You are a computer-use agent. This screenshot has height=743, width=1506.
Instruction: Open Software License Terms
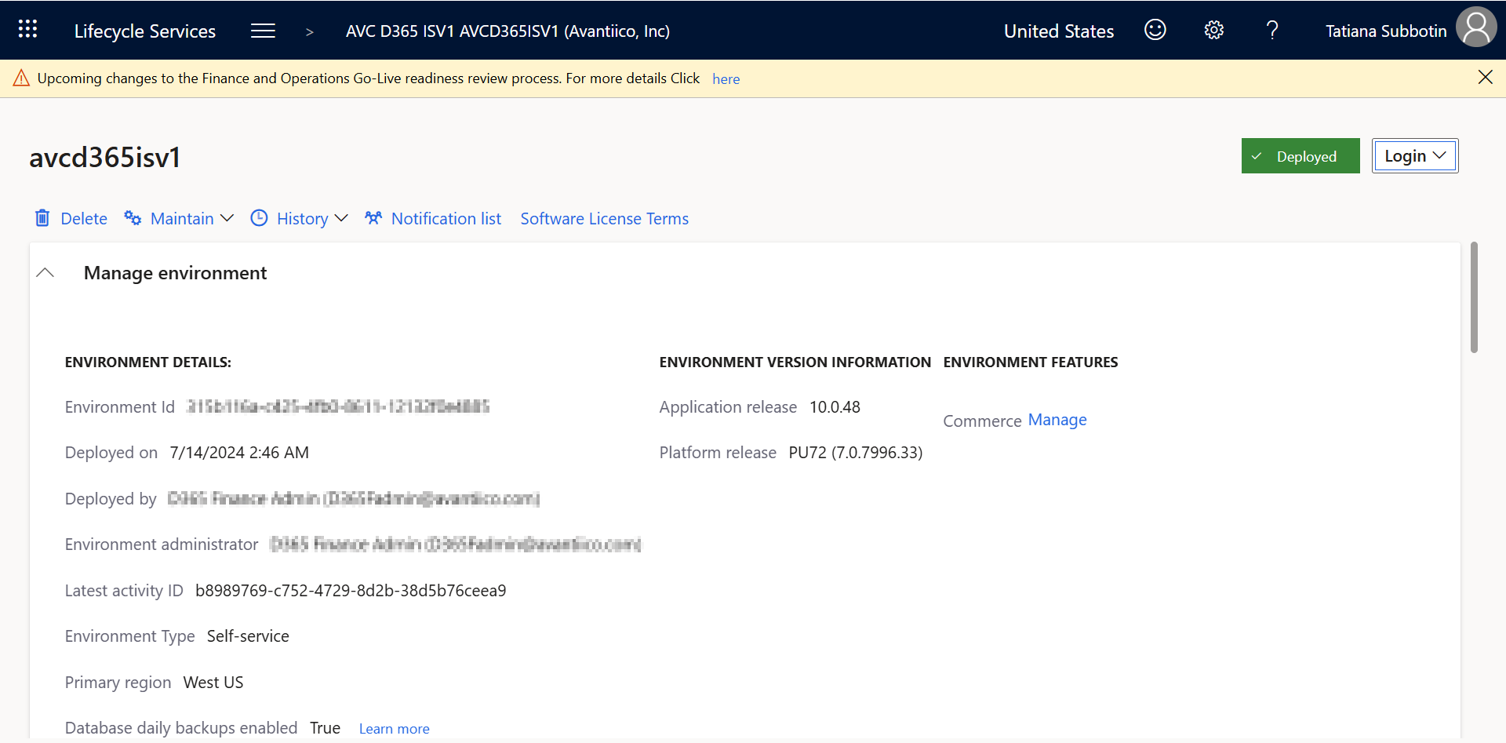point(604,218)
